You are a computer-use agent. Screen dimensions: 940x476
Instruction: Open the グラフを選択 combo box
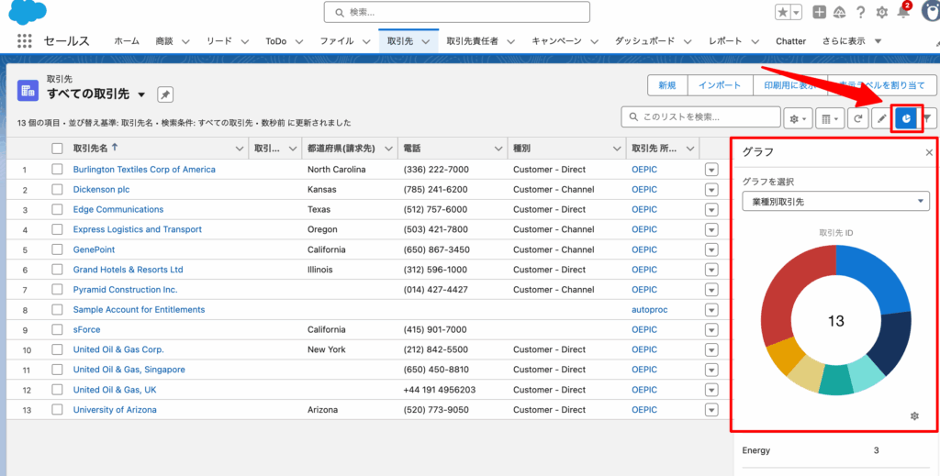coord(835,202)
